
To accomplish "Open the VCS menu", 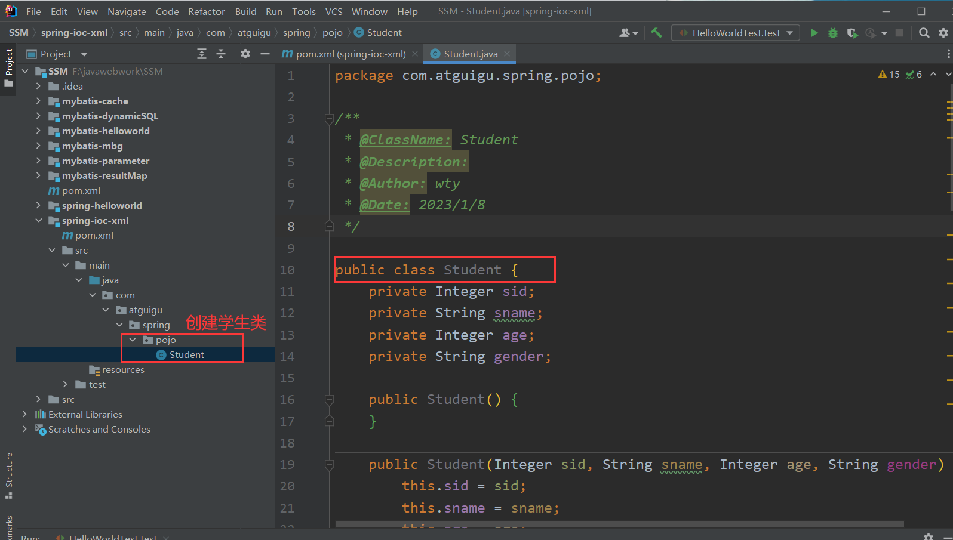I will point(334,11).
